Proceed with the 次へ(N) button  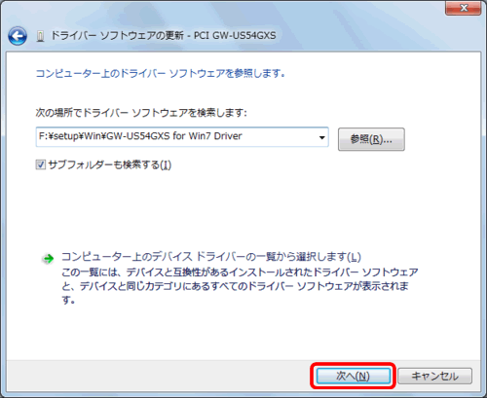click(354, 376)
